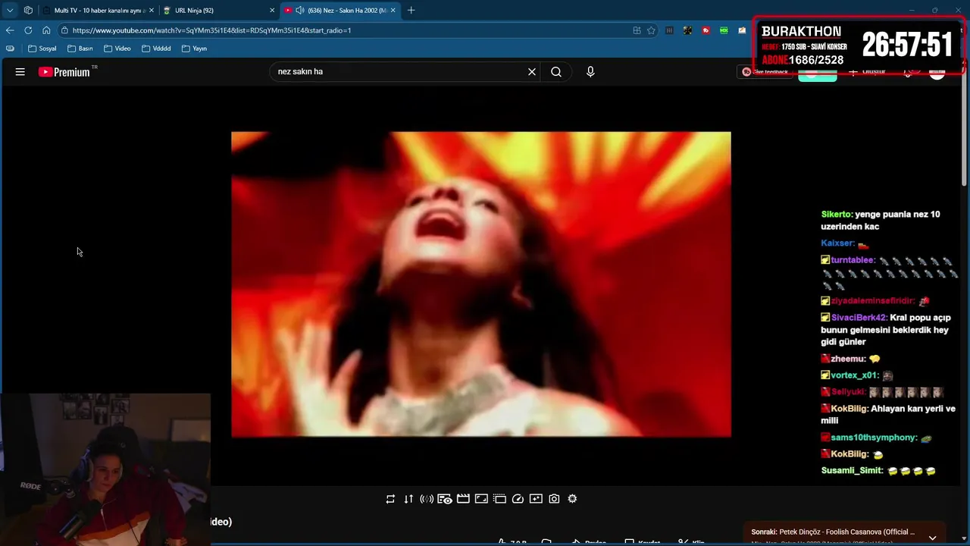
Task: Click chat username Susamli_Simit
Action: tap(852, 471)
